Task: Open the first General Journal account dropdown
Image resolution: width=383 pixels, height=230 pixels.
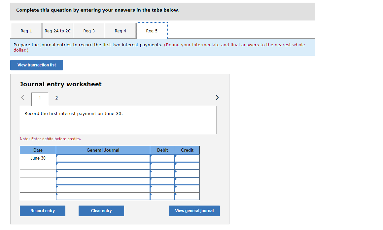Action: click(102, 158)
